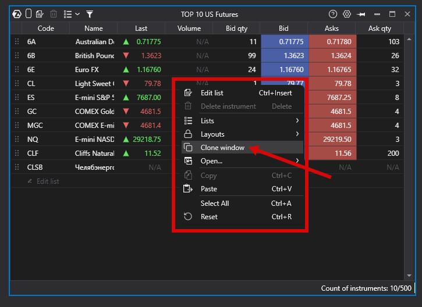This screenshot has height=307, width=422.
Task: Click the Clone window copy icon
Action: pyautogui.click(x=188, y=147)
